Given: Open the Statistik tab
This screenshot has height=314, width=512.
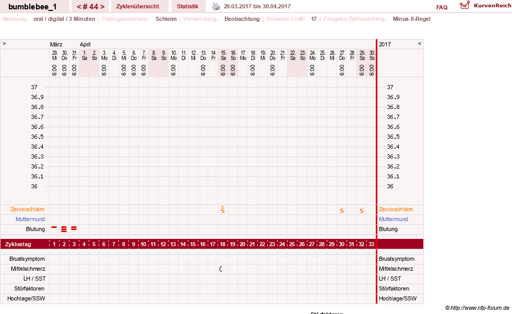Looking at the screenshot, I should tap(187, 6).
